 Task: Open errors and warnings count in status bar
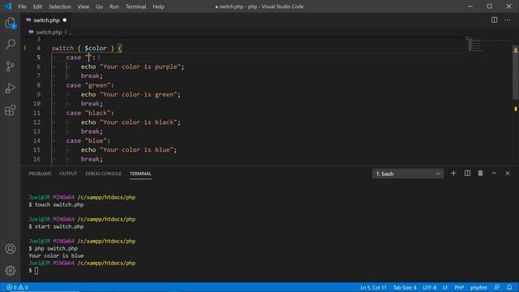[17, 287]
